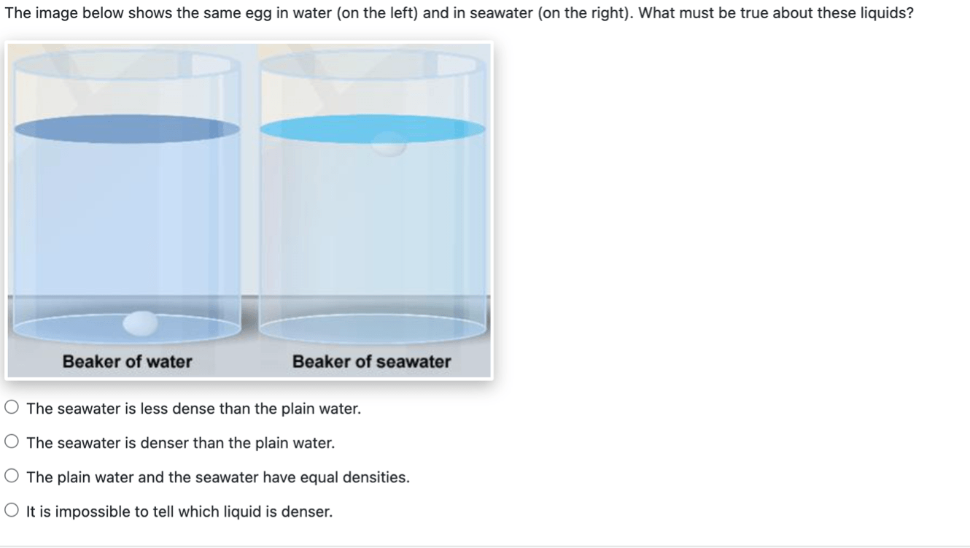Viewport: 970px width, 548px height.
Task: Mark the 'impossible to tell' radio button
Action: (x=12, y=511)
